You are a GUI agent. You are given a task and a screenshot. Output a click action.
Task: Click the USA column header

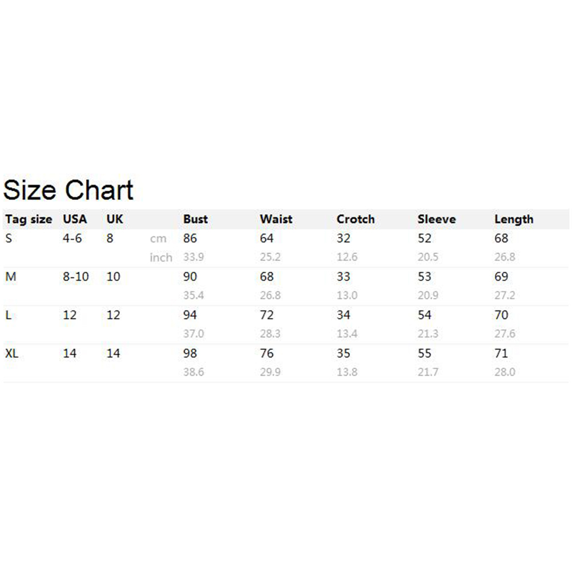pyautogui.click(x=75, y=219)
